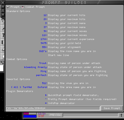Viewport: 124px width, 120px height.
Task: Select the pencil tool in left toolbar
Action: click(3, 29)
